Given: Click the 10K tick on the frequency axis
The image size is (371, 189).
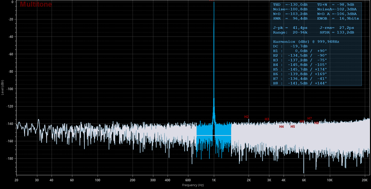Looking at the screenshot, I should coord(330,180).
